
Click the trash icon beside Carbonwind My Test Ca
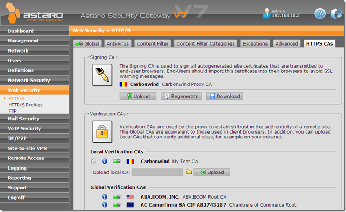click(93, 162)
